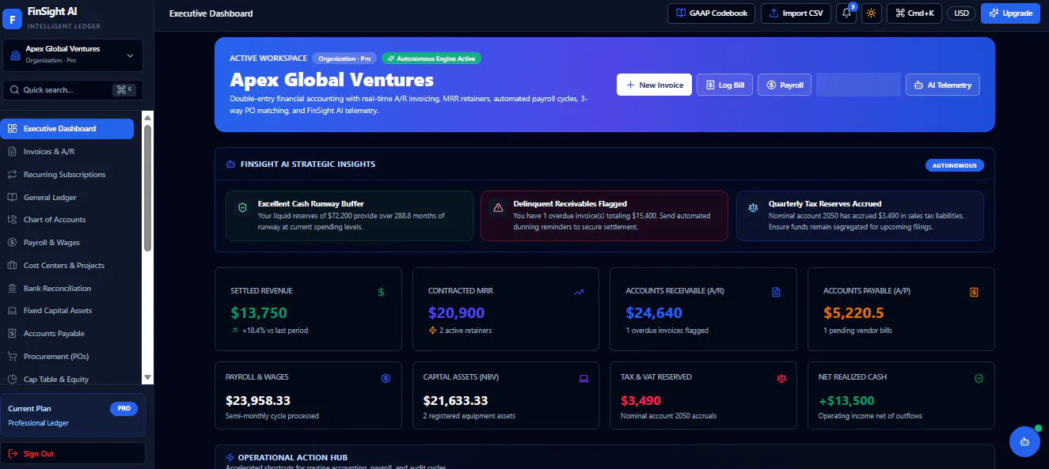Viewport: 1049px width, 469px height.
Task: Click the scales icon in Tax & VAT card
Action: pos(781,378)
